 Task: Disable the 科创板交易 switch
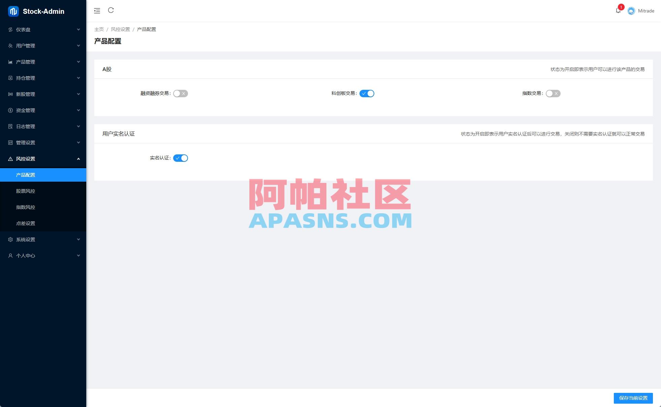(367, 94)
